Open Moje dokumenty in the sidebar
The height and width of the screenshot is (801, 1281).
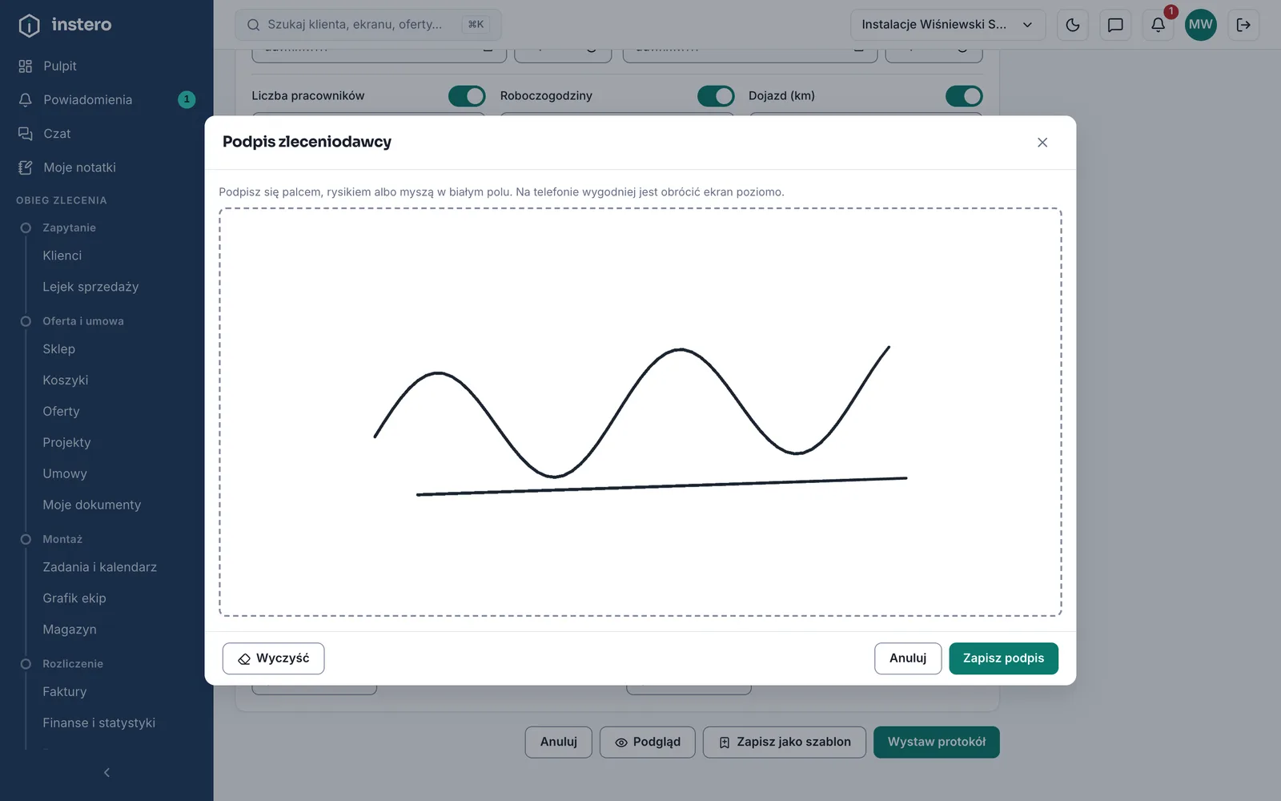[x=91, y=505]
